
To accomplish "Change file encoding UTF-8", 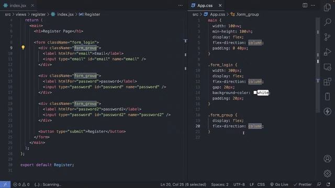I will point(239,184).
